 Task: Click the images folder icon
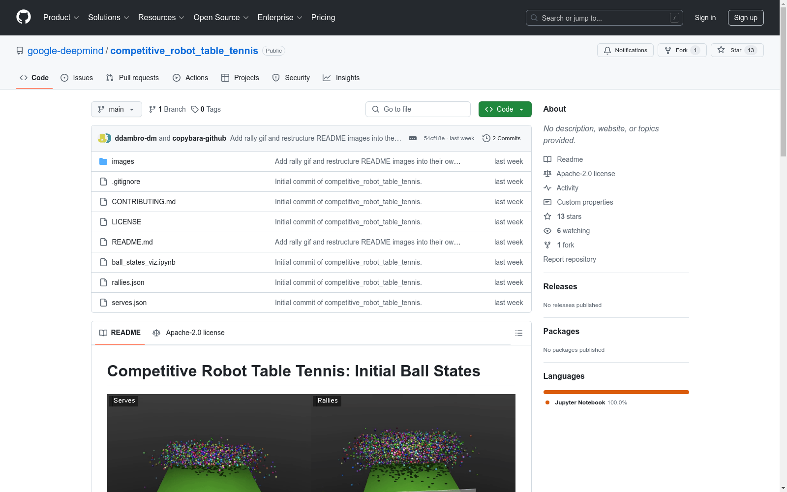click(x=103, y=161)
